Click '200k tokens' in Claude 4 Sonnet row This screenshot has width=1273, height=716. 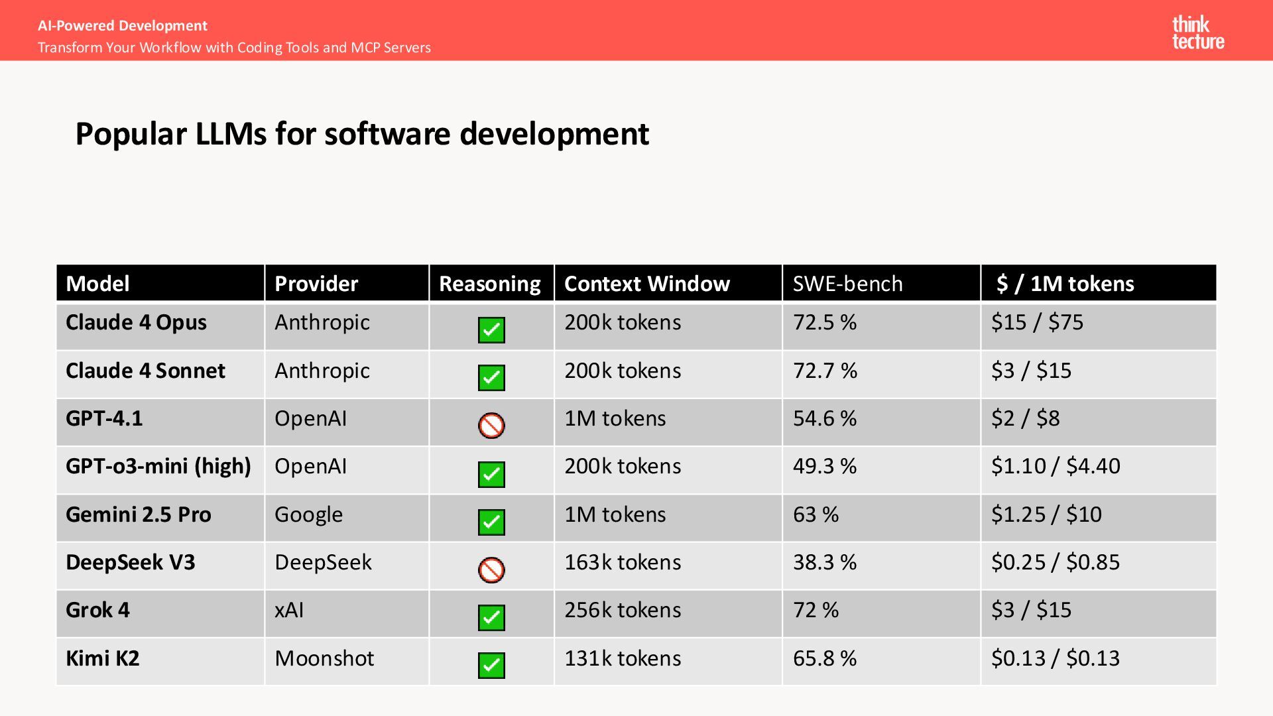coord(623,371)
